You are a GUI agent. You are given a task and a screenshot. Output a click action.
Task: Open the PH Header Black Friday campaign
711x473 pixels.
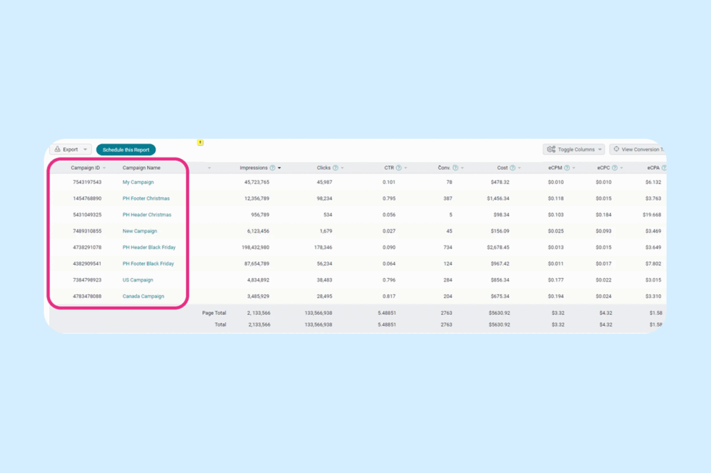pos(149,248)
